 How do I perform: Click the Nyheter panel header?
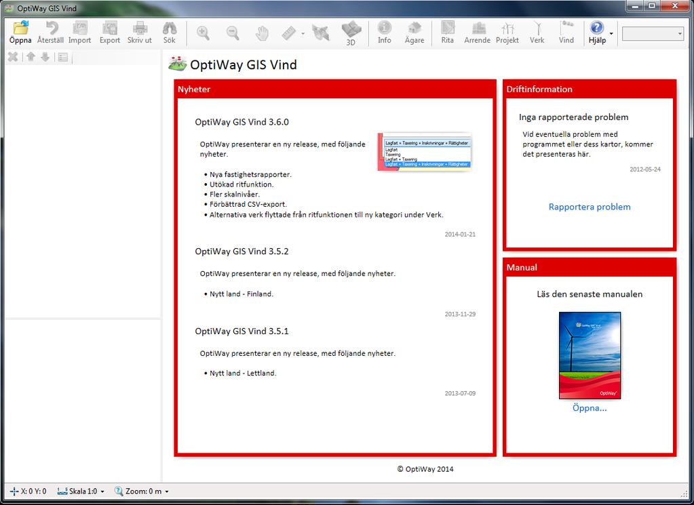pyautogui.click(x=335, y=89)
